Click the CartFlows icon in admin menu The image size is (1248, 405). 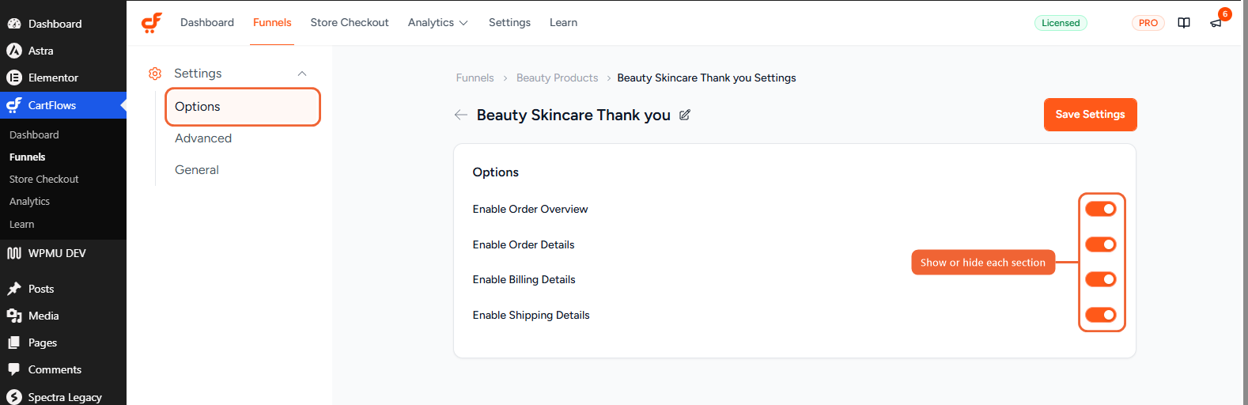coord(14,105)
